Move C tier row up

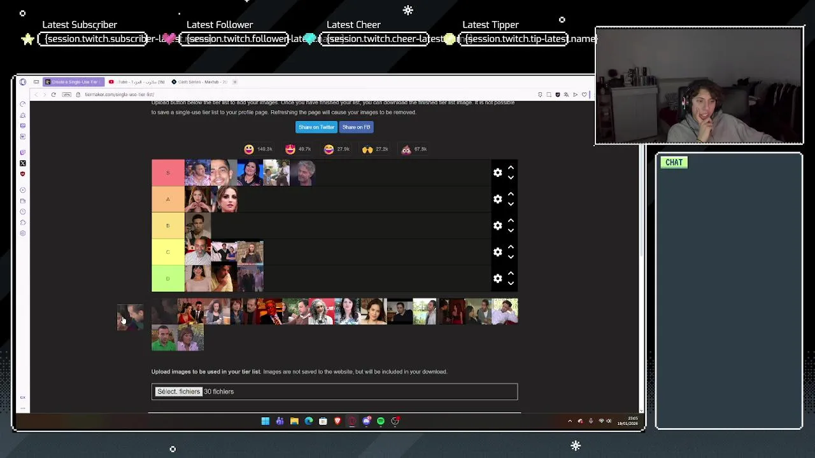pos(511,247)
